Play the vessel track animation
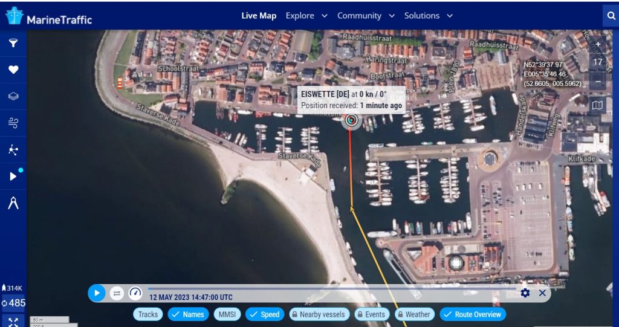This screenshot has width=619, height=327. click(x=96, y=293)
